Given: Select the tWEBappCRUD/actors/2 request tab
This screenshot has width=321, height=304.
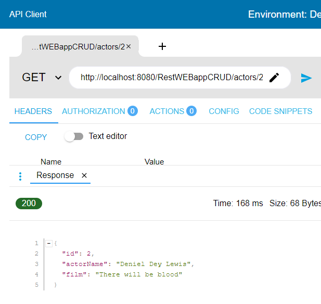Looking at the screenshot, I should coord(78,47).
